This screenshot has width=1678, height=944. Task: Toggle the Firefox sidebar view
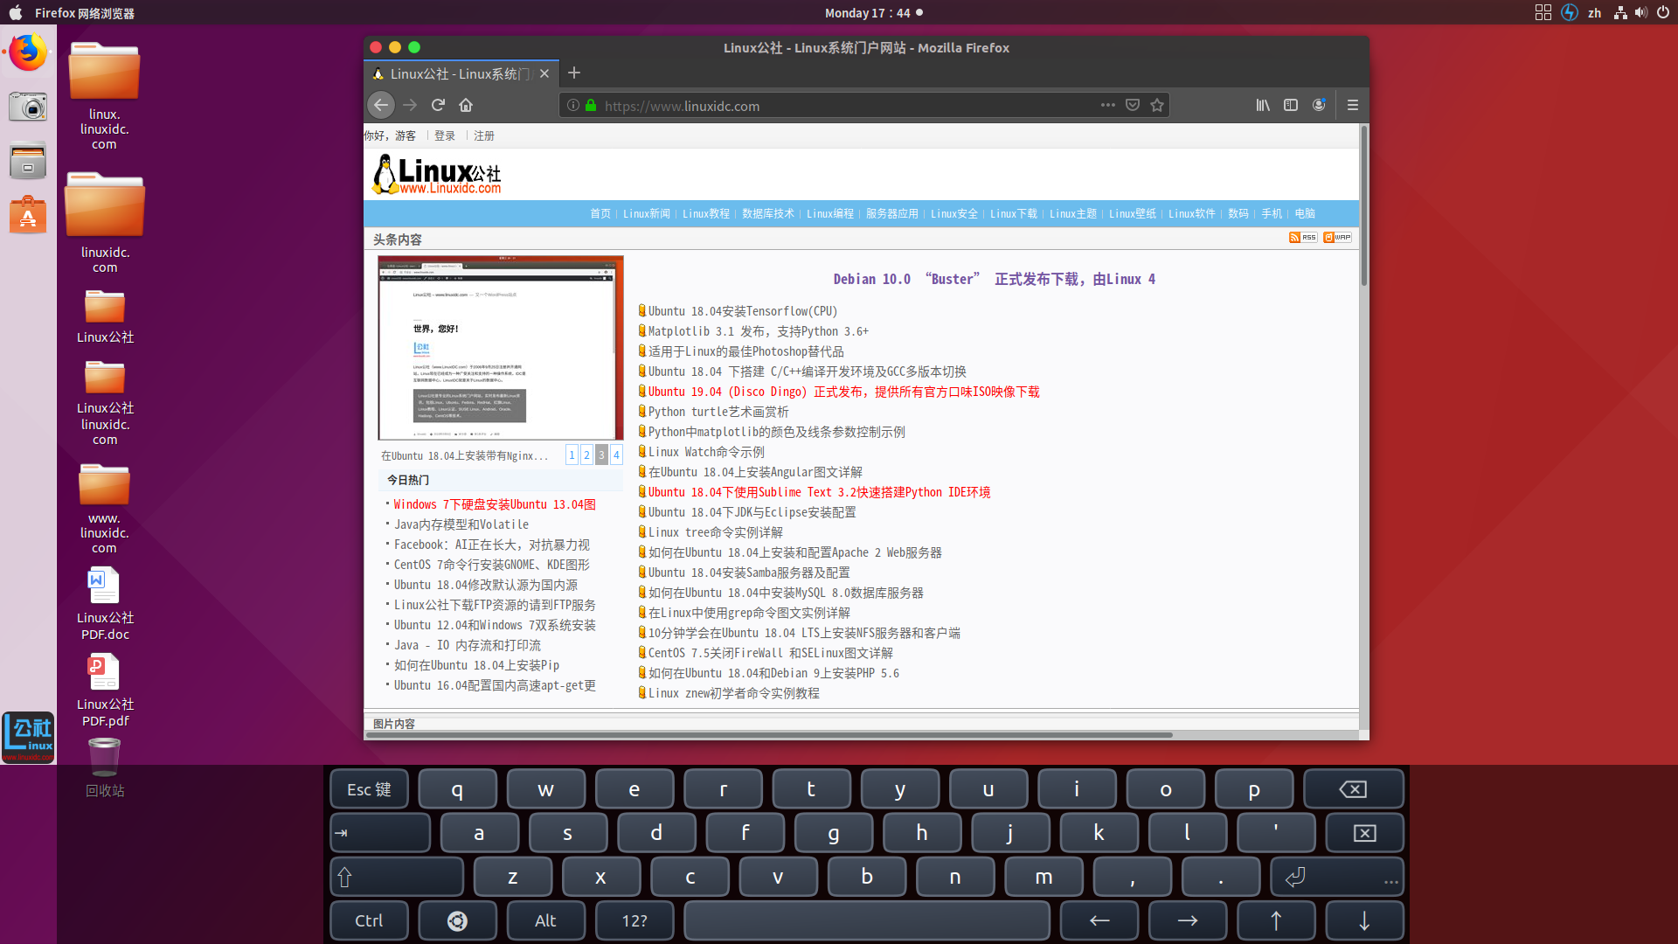(x=1291, y=105)
